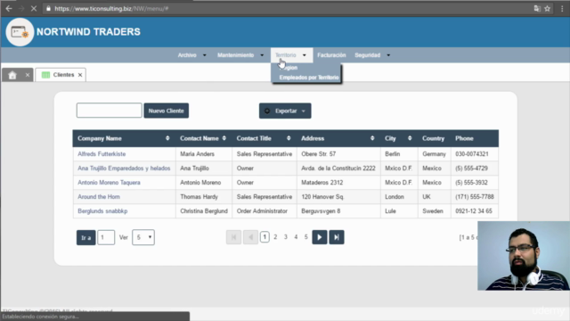Close the Clientes tab
The image size is (570, 321).
80,75
